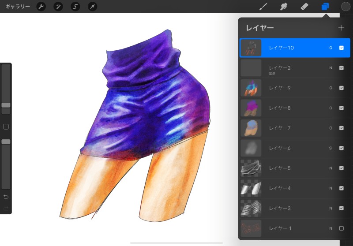Hide レイヤー6 using its checkbox
353x246 pixels.
[341, 148]
